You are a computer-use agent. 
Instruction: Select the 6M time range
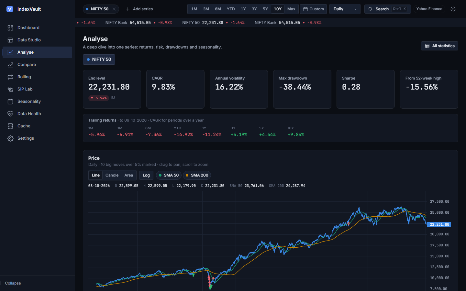[218, 9]
